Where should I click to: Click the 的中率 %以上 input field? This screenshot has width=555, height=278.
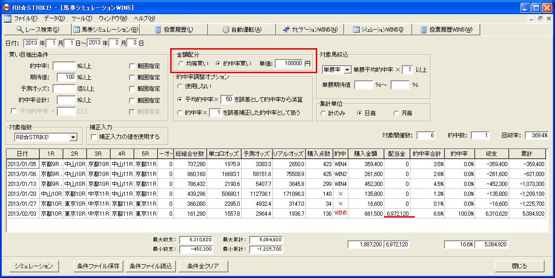pos(64,66)
